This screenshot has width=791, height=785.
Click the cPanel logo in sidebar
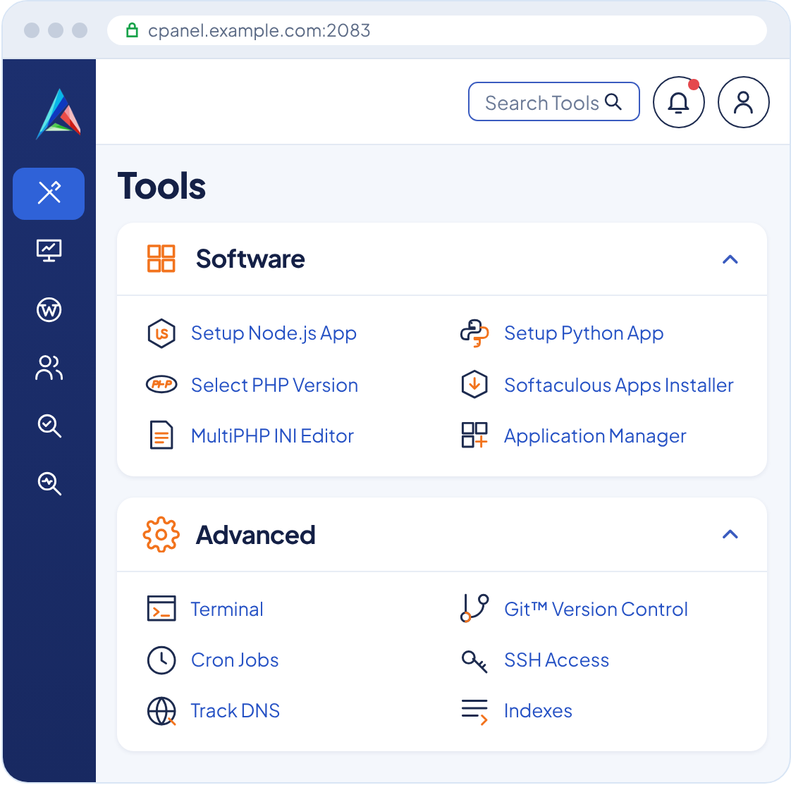pyautogui.click(x=59, y=114)
